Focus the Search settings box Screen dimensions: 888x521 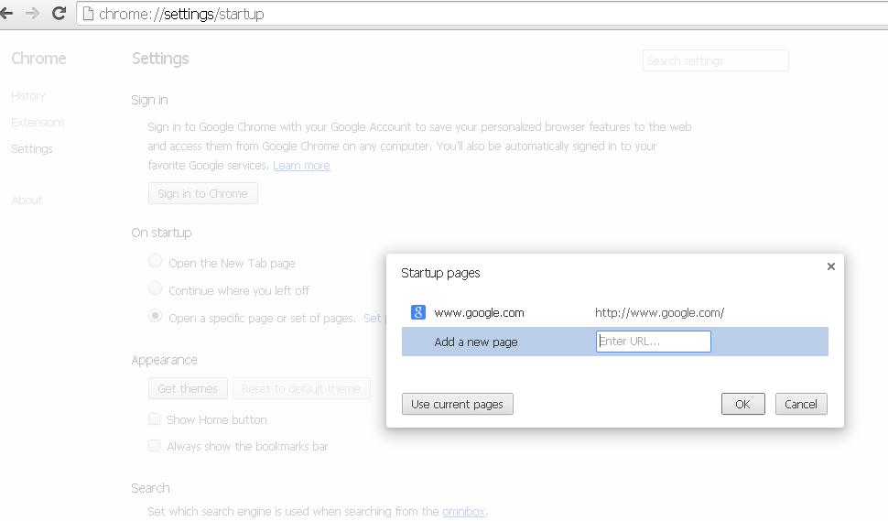coord(715,60)
